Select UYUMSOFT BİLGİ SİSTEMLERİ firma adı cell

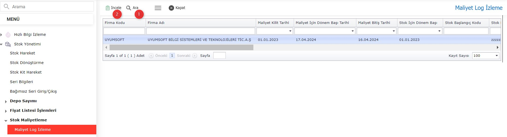click(x=201, y=40)
